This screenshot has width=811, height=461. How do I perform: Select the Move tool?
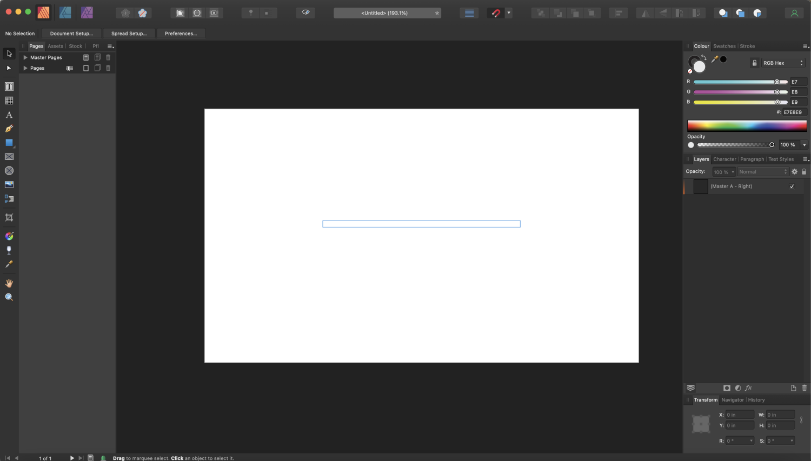coord(9,53)
